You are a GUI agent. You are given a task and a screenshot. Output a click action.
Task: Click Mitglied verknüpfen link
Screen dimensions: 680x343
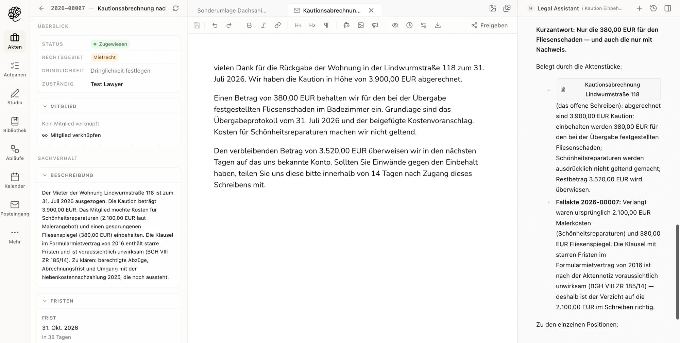coord(71,135)
